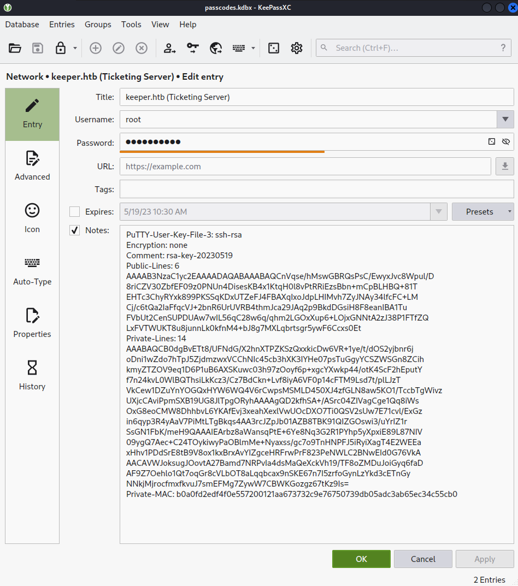Open the View menu

click(x=160, y=24)
